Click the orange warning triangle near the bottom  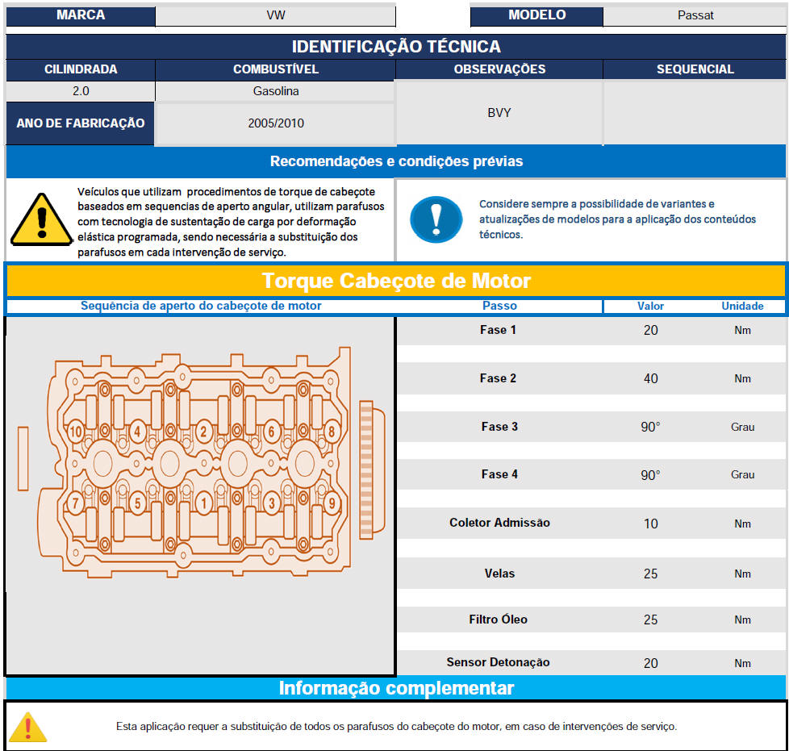(x=28, y=726)
